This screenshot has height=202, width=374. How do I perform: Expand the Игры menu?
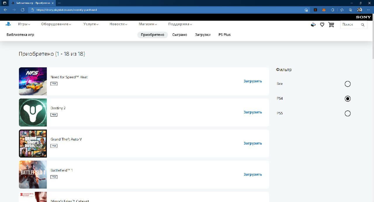pyautogui.click(x=24, y=24)
